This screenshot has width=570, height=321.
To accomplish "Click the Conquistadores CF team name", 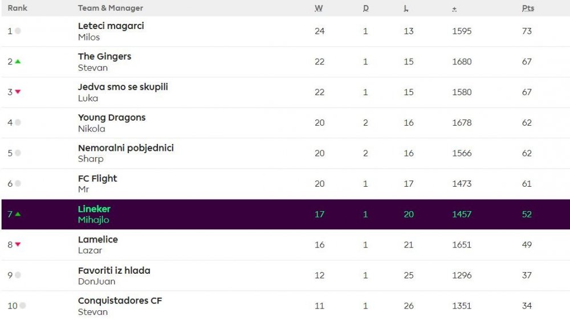I will point(120,301).
